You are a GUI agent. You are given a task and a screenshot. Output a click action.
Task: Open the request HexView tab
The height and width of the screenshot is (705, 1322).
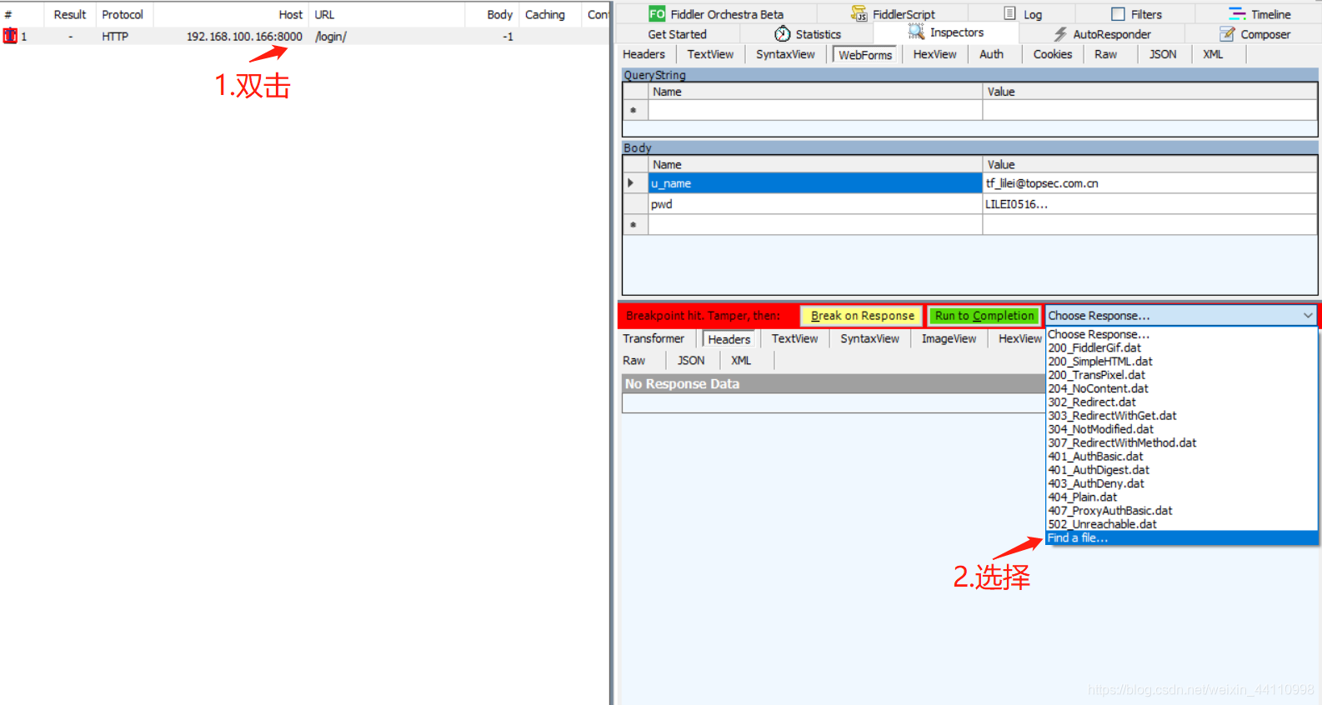934,54
